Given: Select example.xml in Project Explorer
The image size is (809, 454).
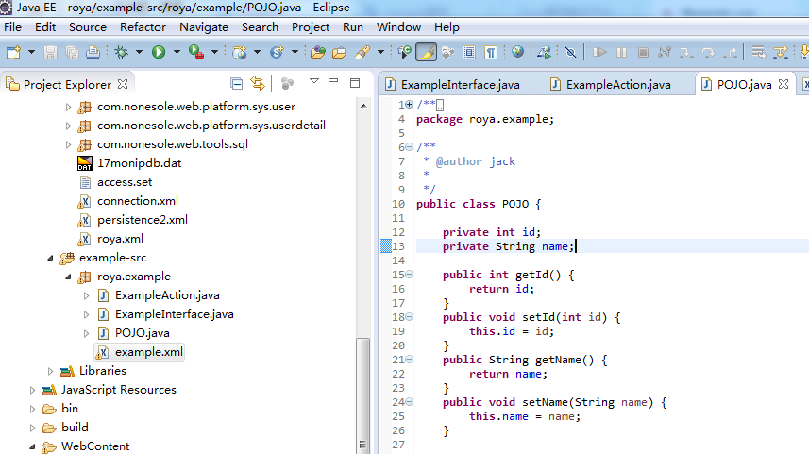Looking at the screenshot, I should point(140,352).
